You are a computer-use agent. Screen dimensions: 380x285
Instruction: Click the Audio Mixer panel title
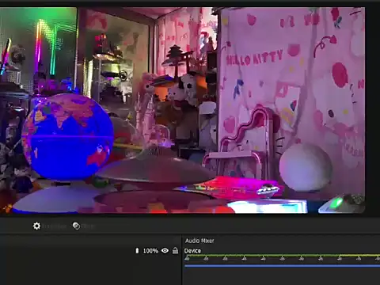pyautogui.click(x=199, y=241)
